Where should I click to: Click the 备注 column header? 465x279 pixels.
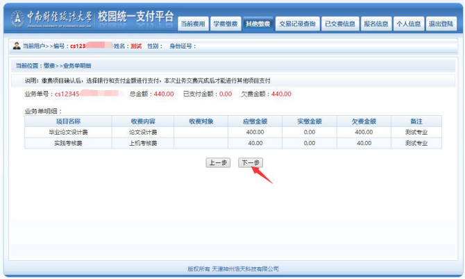tap(416, 121)
